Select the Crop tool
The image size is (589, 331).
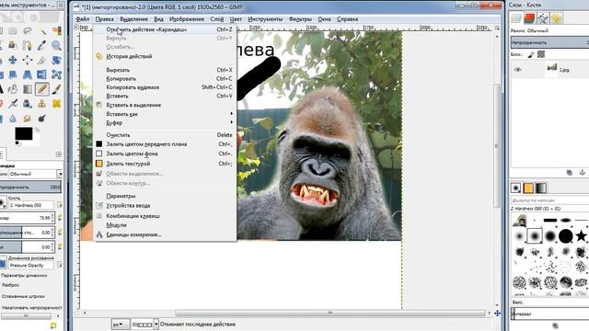(41, 60)
